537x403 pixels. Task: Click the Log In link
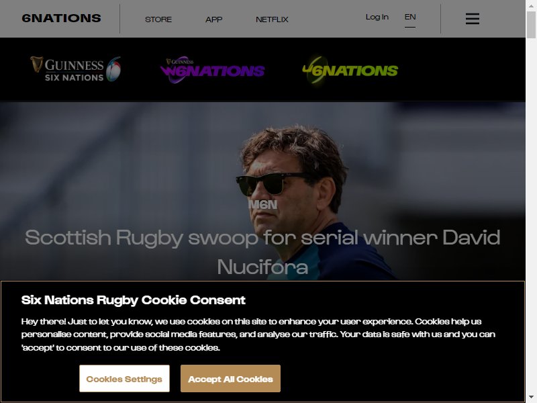[377, 17]
